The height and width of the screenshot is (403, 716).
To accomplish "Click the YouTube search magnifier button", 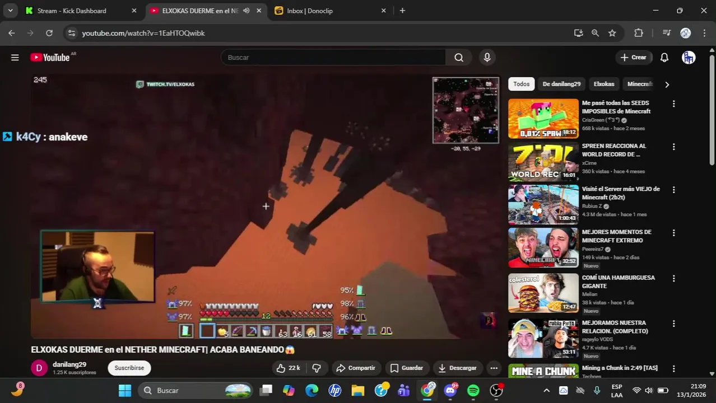I will pyautogui.click(x=459, y=58).
